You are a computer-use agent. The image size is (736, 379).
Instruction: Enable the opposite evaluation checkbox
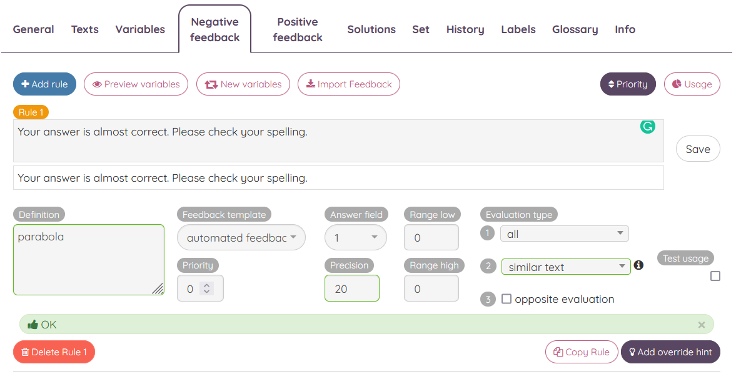click(x=507, y=298)
